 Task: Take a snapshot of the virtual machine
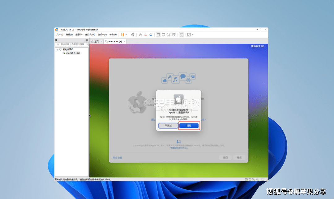click(x=140, y=35)
